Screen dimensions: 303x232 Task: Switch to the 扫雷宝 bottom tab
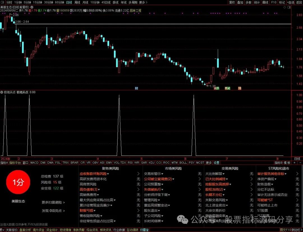point(144,230)
